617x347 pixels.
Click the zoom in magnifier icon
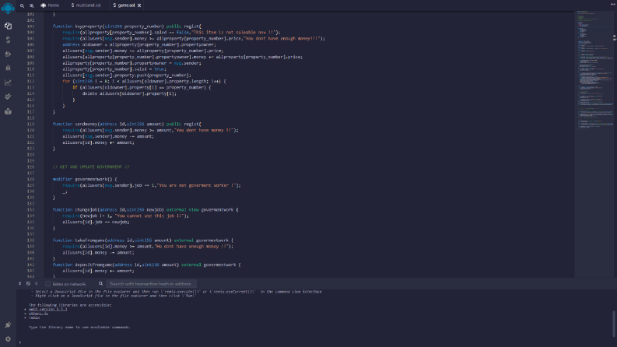(31, 5)
